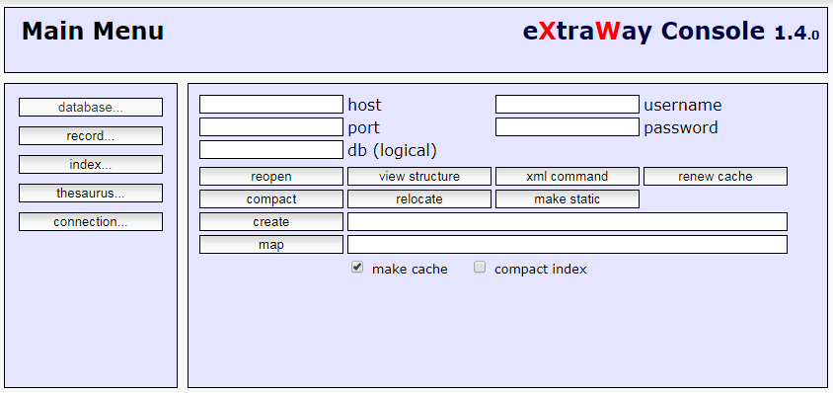Click the reopen button
The width and height of the screenshot is (833, 393).
(x=271, y=176)
